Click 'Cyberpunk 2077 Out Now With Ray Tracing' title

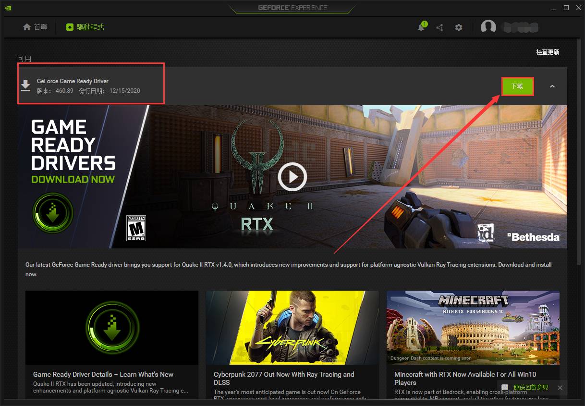(x=284, y=378)
